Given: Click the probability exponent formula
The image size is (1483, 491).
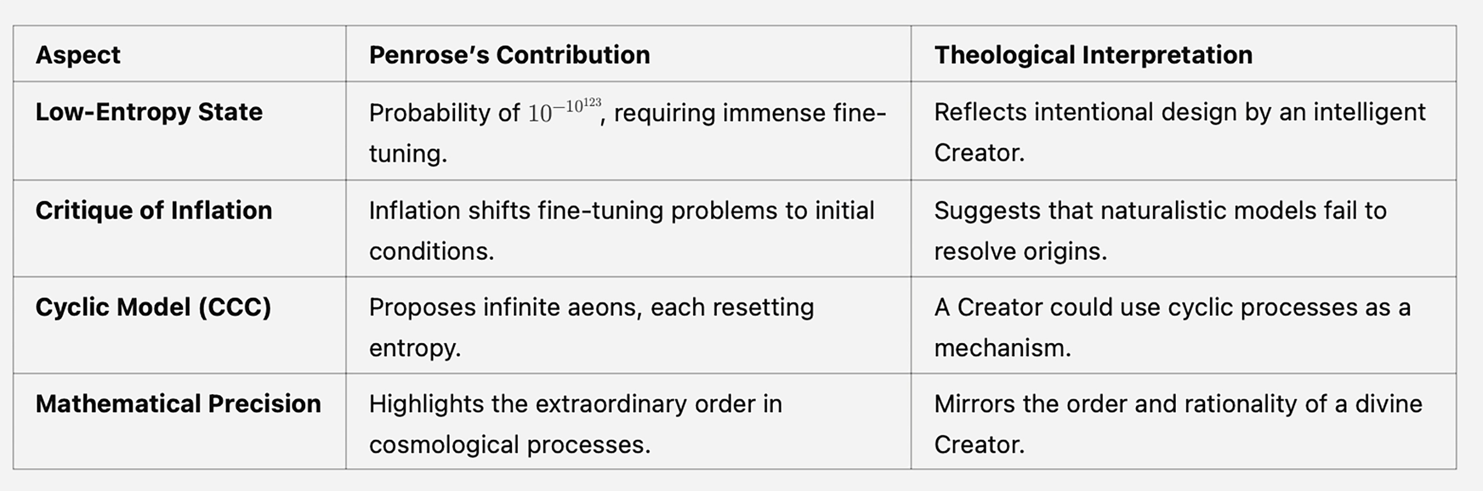Looking at the screenshot, I should tap(564, 111).
